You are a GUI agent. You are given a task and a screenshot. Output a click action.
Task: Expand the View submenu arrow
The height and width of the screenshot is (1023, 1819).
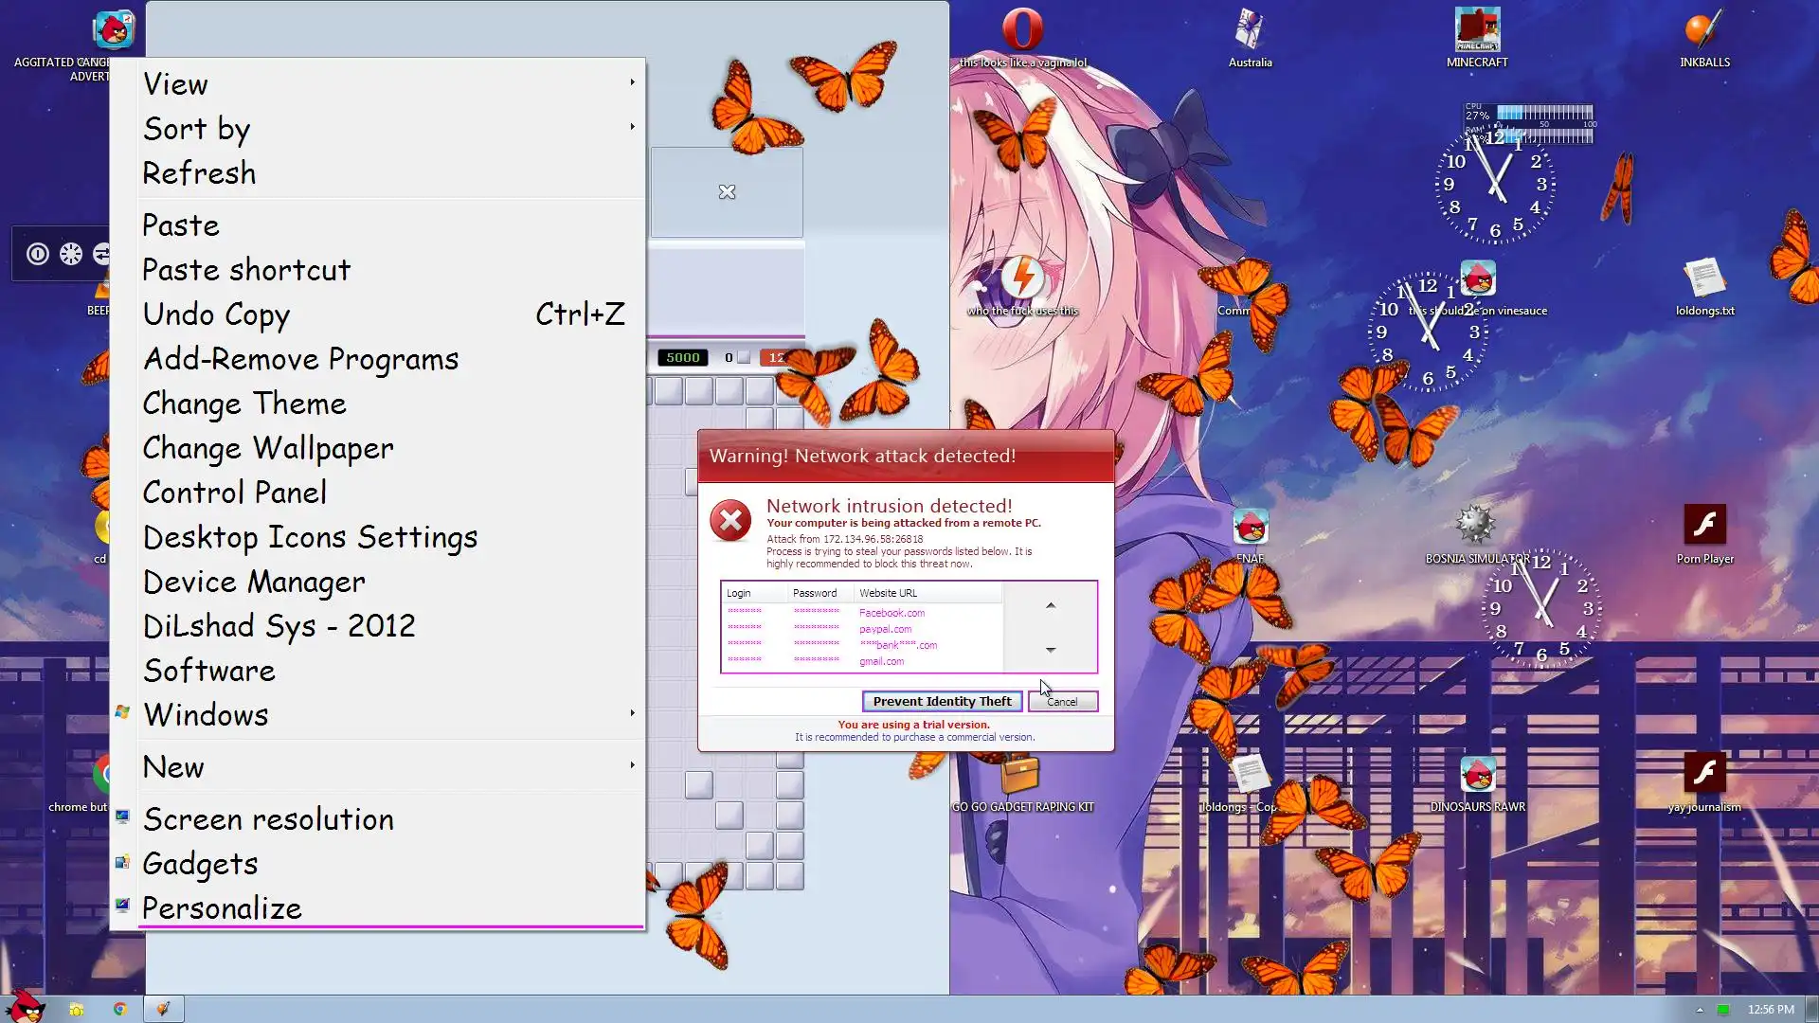point(632,82)
